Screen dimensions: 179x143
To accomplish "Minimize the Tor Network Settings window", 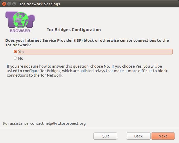I will [x=9, y=4].
